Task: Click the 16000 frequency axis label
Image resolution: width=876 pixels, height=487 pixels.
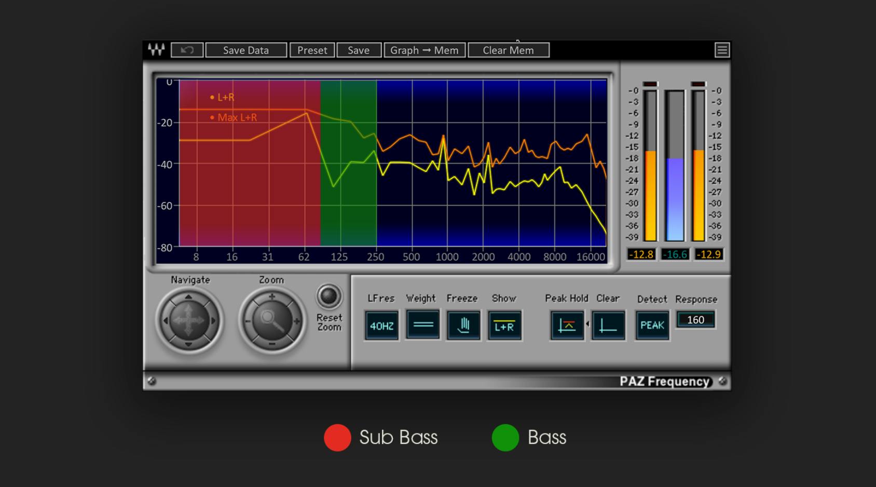Action: coord(591,257)
